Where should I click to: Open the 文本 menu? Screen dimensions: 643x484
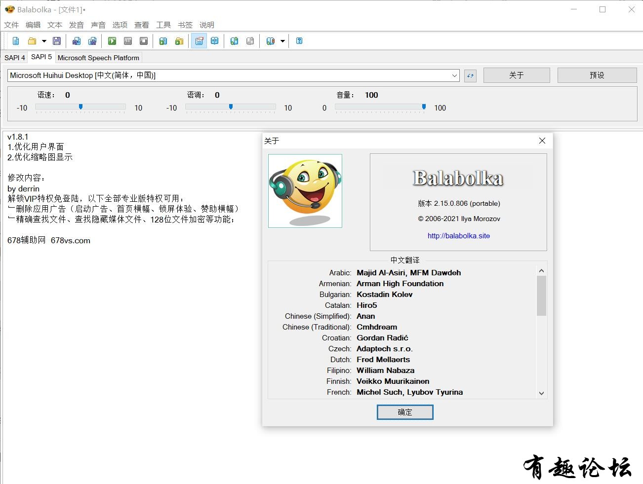click(x=55, y=25)
